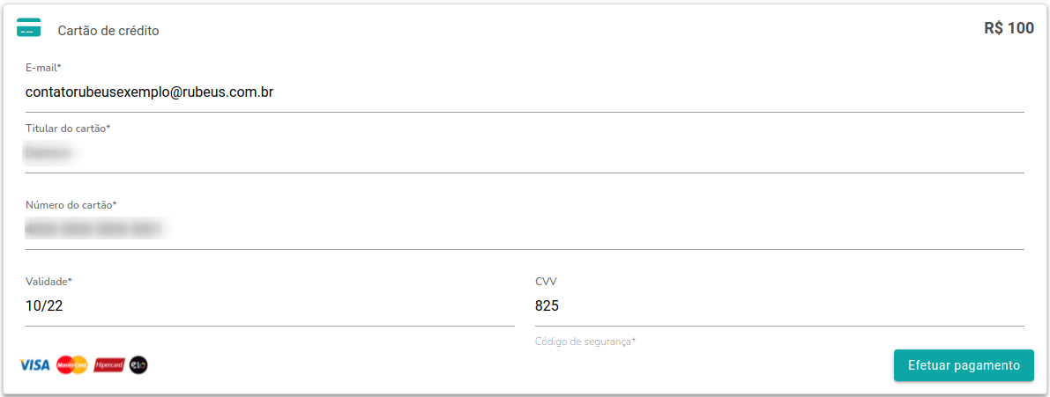Focus the Validade field showing 10/22

coord(270,306)
